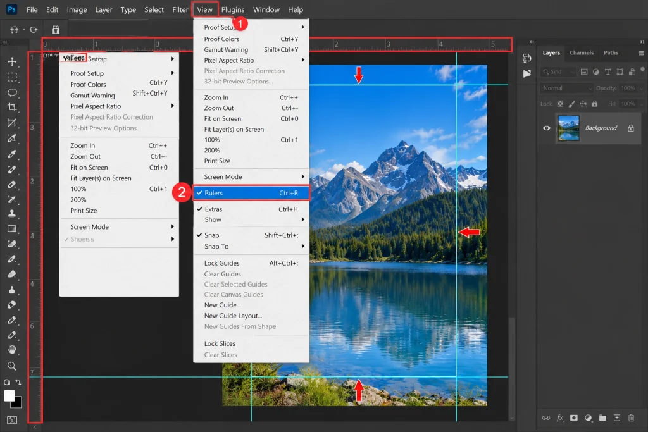The height and width of the screenshot is (432, 648).
Task: Select the Zoom magnifier tool
Action: click(x=12, y=366)
